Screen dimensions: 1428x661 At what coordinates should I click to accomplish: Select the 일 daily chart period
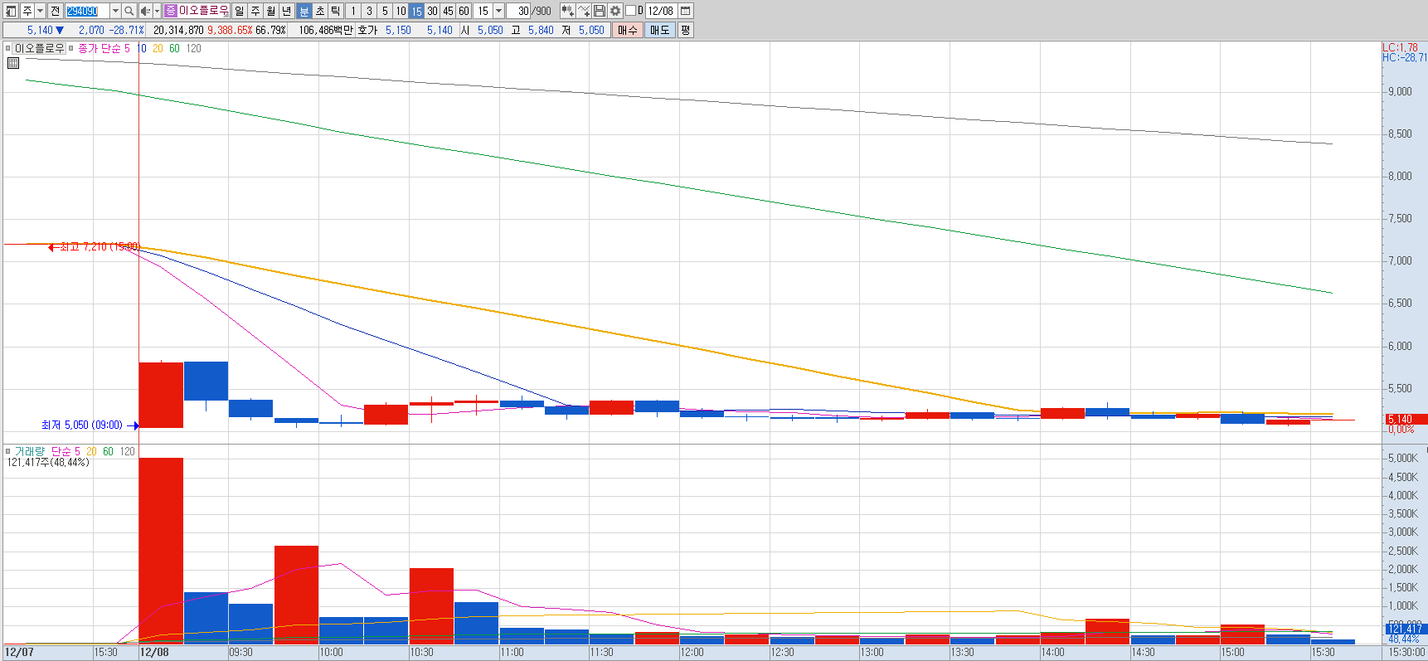tap(240, 11)
